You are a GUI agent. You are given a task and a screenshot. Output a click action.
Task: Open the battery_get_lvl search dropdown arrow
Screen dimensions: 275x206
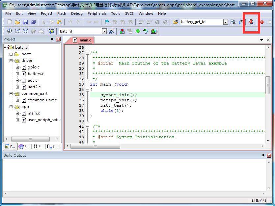coord(226,22)
